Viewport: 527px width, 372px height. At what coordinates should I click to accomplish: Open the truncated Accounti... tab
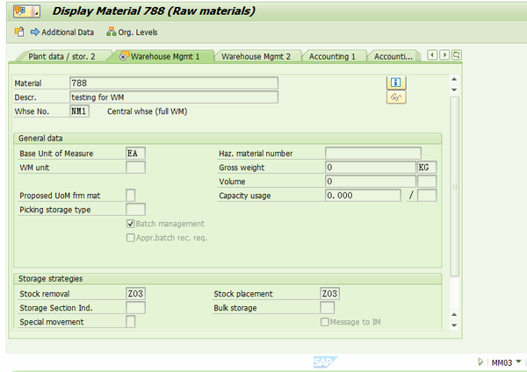pos(393,56)
